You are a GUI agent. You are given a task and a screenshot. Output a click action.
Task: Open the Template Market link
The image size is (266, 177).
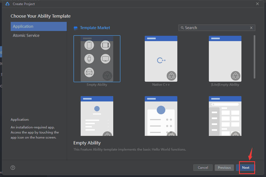pos(95,28)
